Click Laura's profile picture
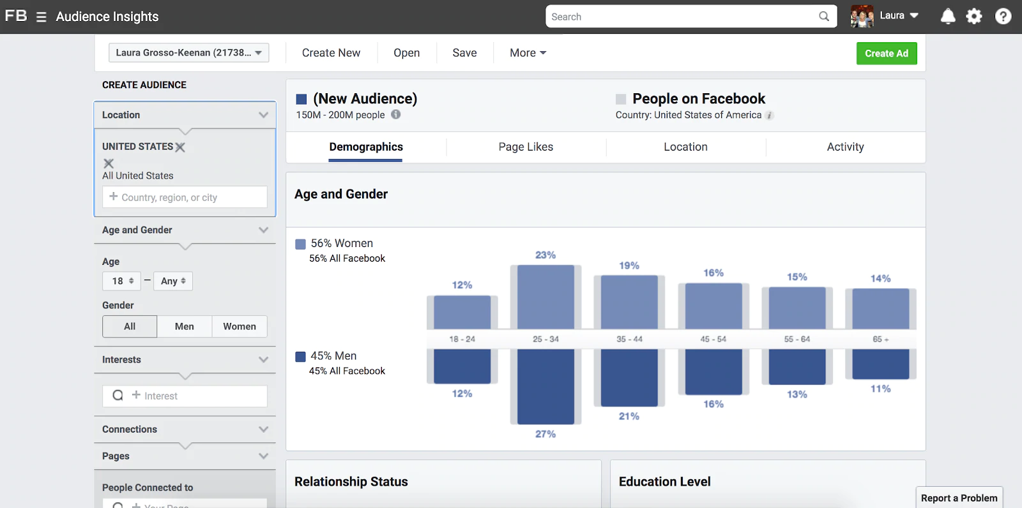Image resolution: width=1022 pixels, height=508 pixels. pos(862,17)
